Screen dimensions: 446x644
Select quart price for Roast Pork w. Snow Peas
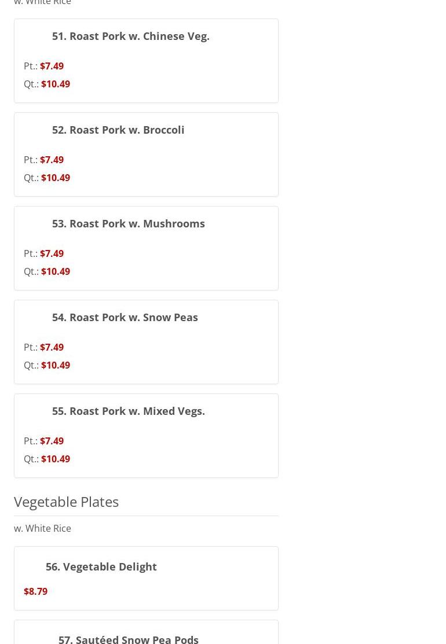point(47,365)
